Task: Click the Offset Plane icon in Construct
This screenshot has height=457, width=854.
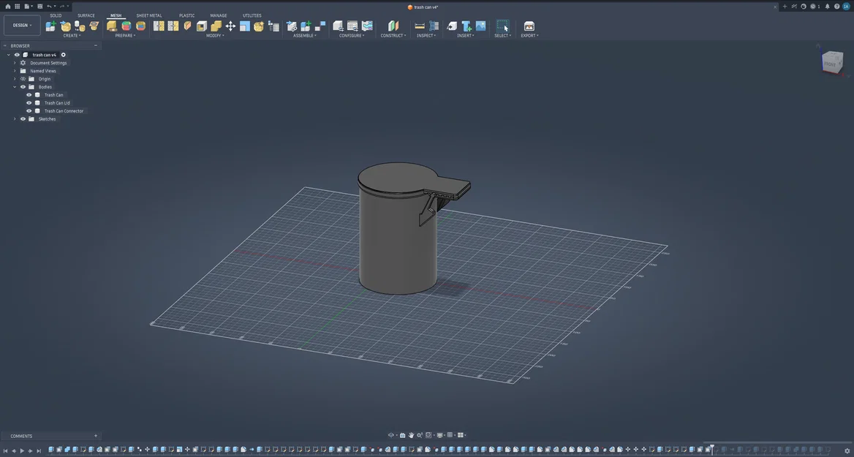Action: [393, 26]
